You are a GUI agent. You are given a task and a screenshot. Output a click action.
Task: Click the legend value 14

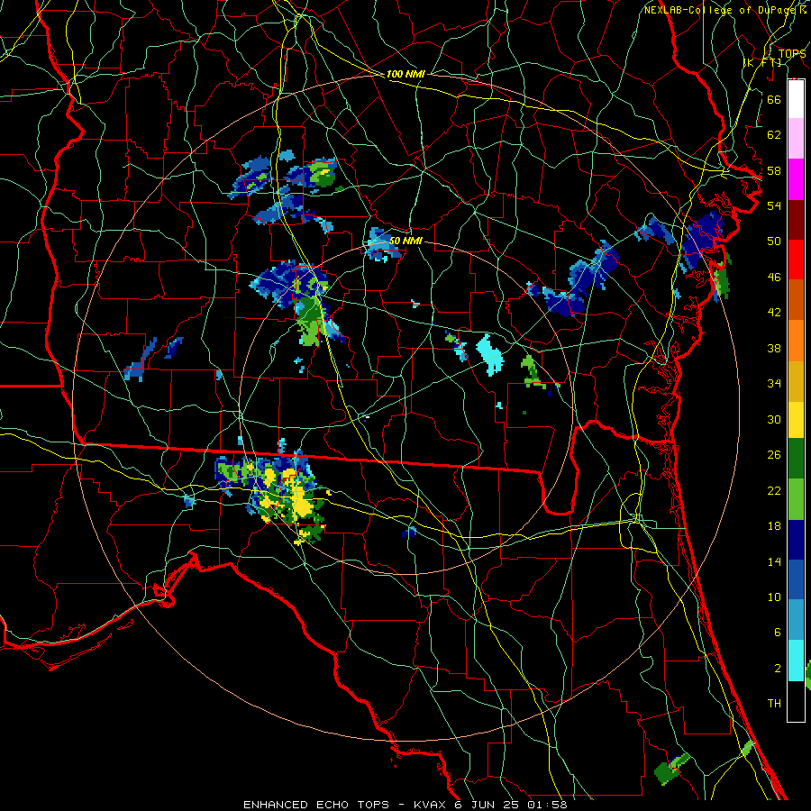tap(774, 561)
